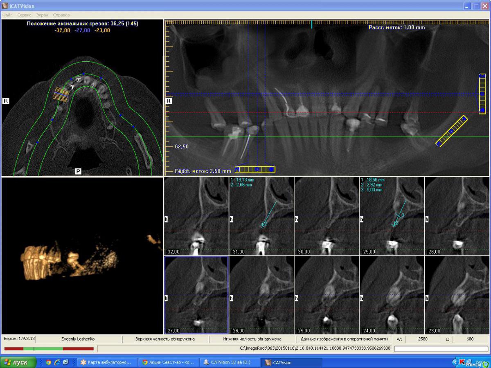Screen dimensions: 491x368
Task: Open the Справка menu
Action: click(61, 15)
